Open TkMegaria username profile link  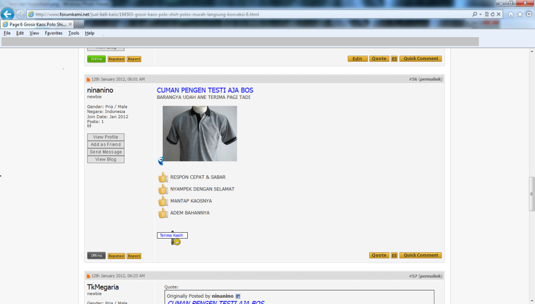point(103,287)
